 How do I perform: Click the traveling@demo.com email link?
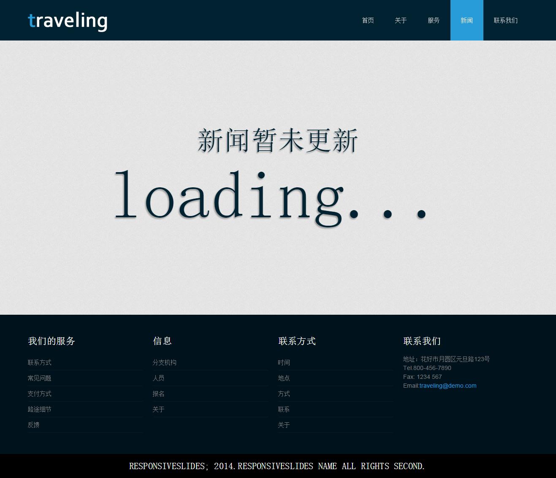pyautogui.click(x=448, y=386)
